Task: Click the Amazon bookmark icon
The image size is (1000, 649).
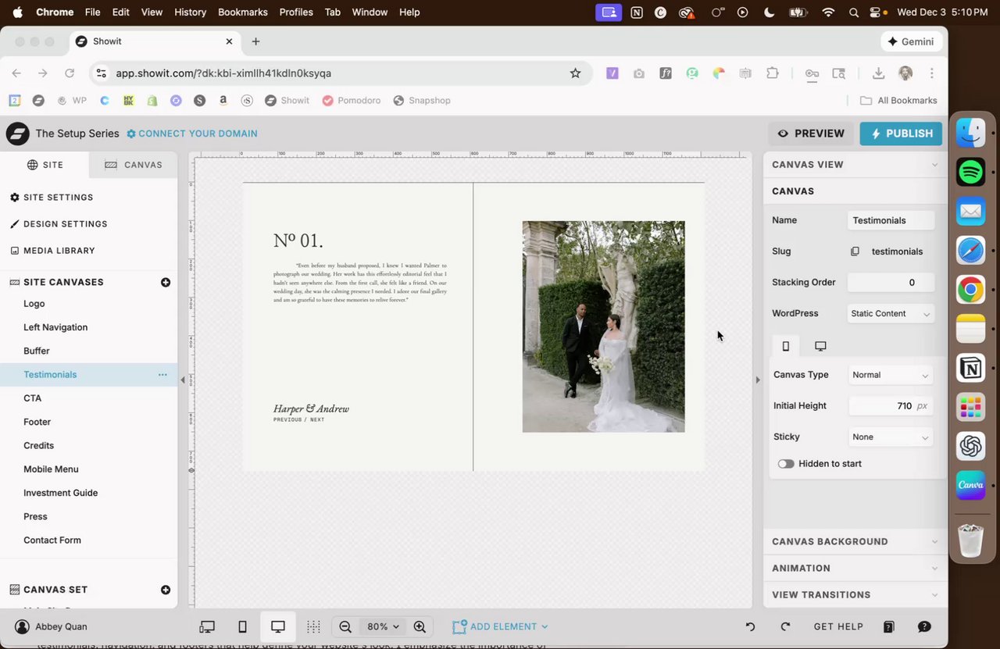Action: pyautogui.click(x=223, y=101)
